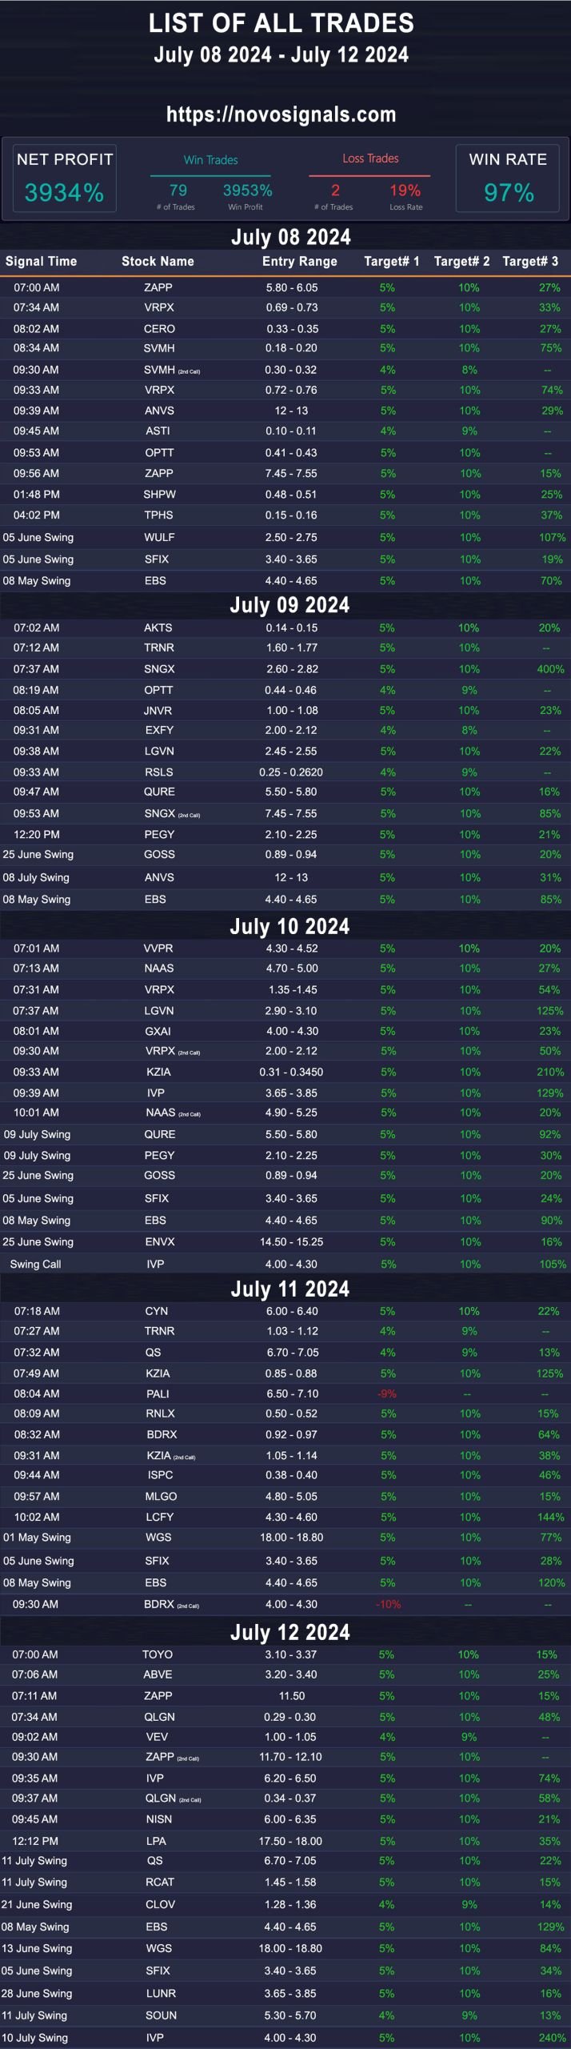Viewport: 571px width, 2049px height.
Task: Click the TOYO stock name on July 12
Action: pyautogui.click(x=158, y=1654)
